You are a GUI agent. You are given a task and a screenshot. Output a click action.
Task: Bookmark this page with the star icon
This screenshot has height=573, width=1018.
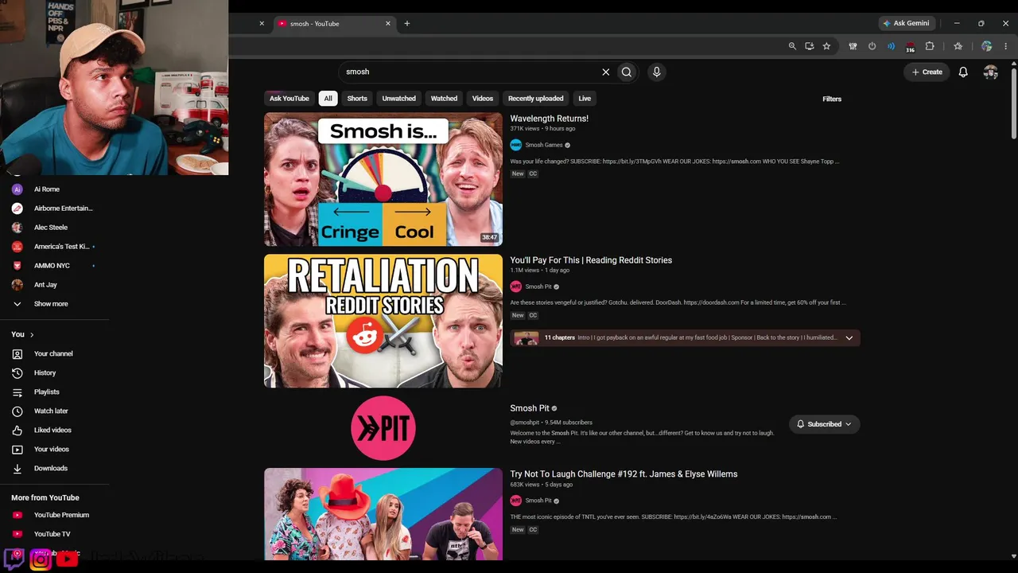click(827, 46)
